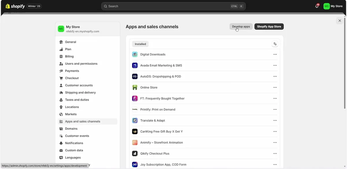This screenshot has height=169, width=347.
Task: Click the Frequently Bought Together app icon
Action: [x=135, y=98]
